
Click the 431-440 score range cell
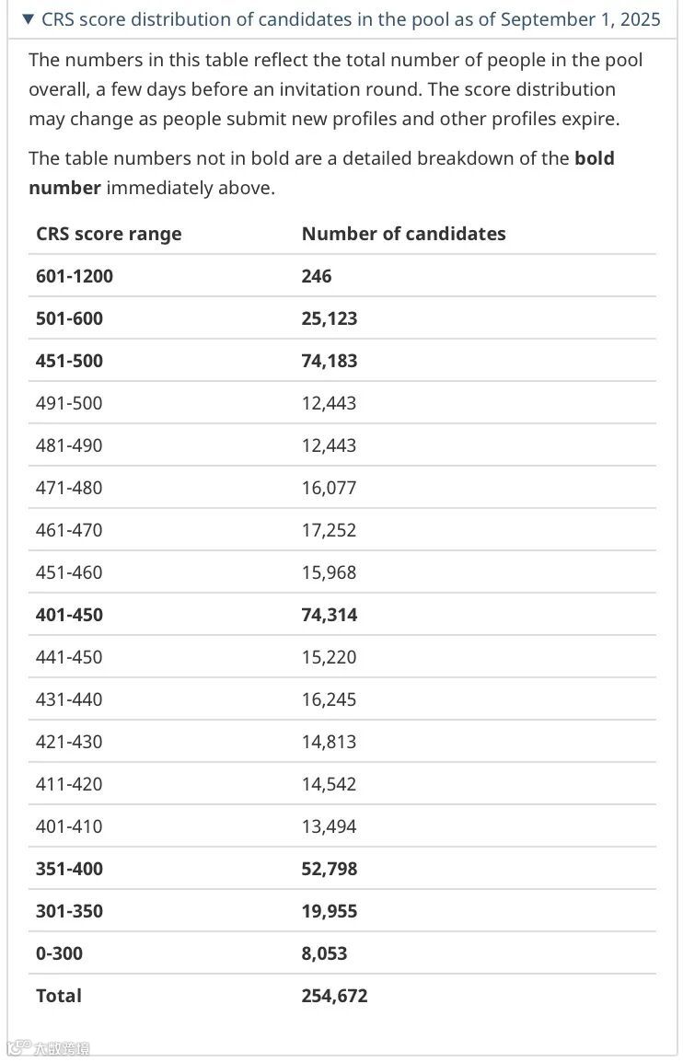click(69, 699)
